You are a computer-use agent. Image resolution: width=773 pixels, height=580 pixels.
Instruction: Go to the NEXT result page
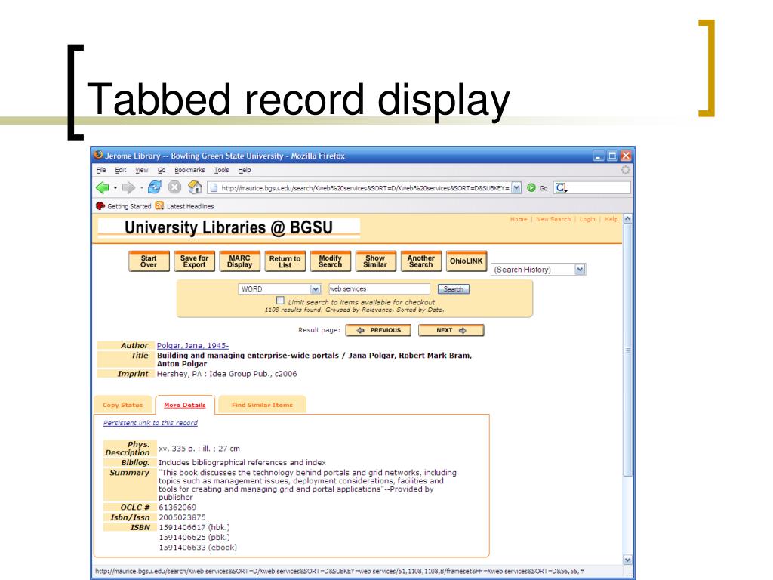click(451, 331)
